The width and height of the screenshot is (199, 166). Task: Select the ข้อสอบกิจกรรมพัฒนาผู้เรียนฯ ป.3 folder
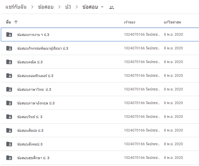(x=100, y=48)
